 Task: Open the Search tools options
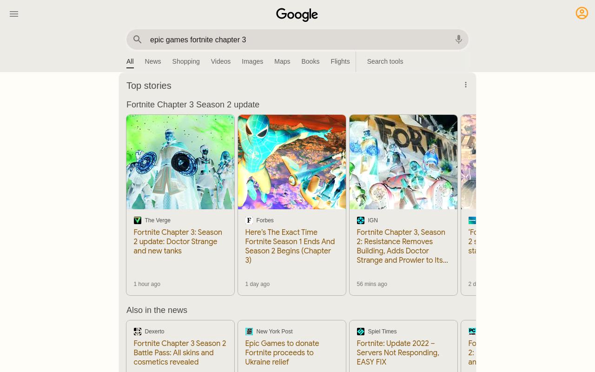(385, 61)
